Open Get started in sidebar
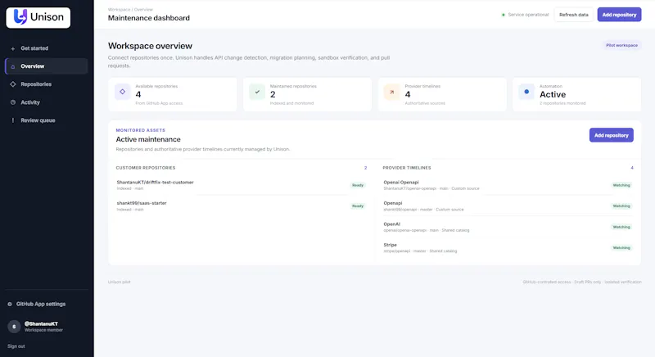This screenshot has height=357, width=655. tap(47, 48)
